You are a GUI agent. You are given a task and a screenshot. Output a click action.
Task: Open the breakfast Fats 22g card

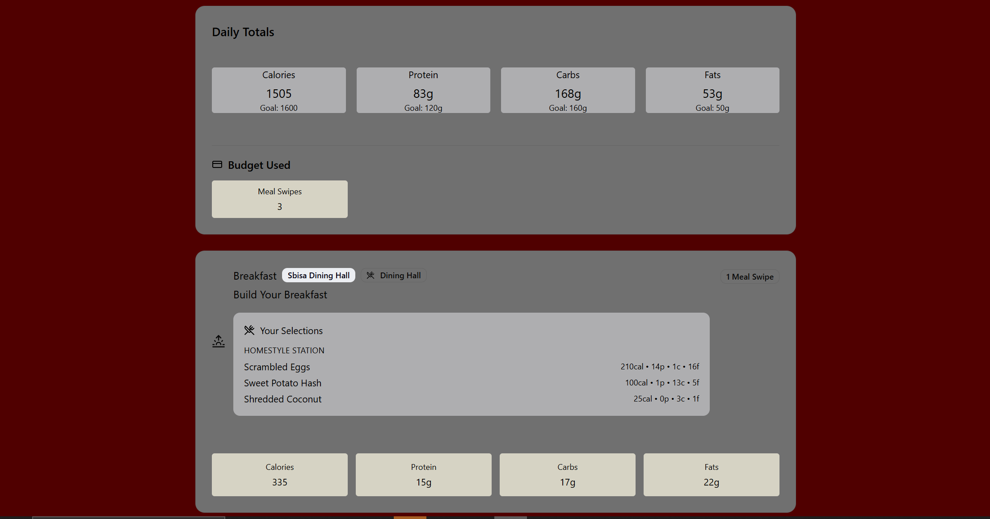(711, 475)
